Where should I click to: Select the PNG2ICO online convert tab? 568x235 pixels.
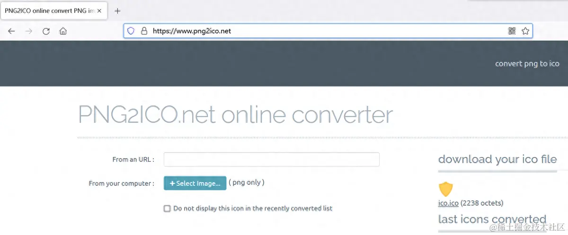pos(53,10)
